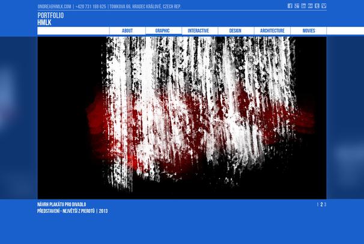
Task: Open the Design menu item
Action: (235, 31)
